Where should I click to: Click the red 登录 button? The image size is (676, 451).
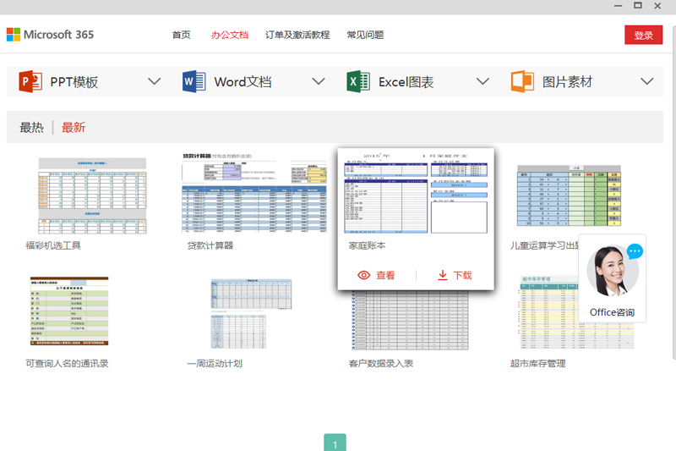643,36
